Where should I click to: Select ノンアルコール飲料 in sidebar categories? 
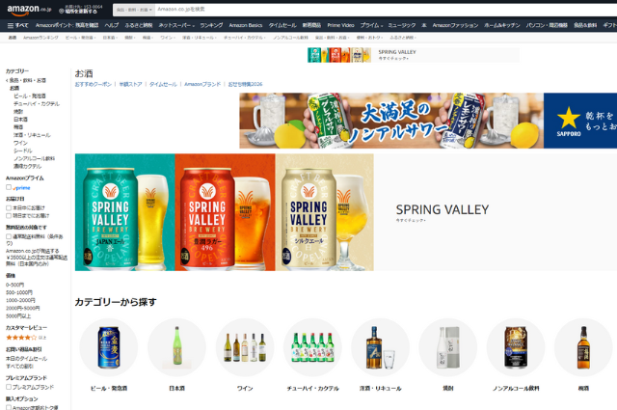pos(35,159)
